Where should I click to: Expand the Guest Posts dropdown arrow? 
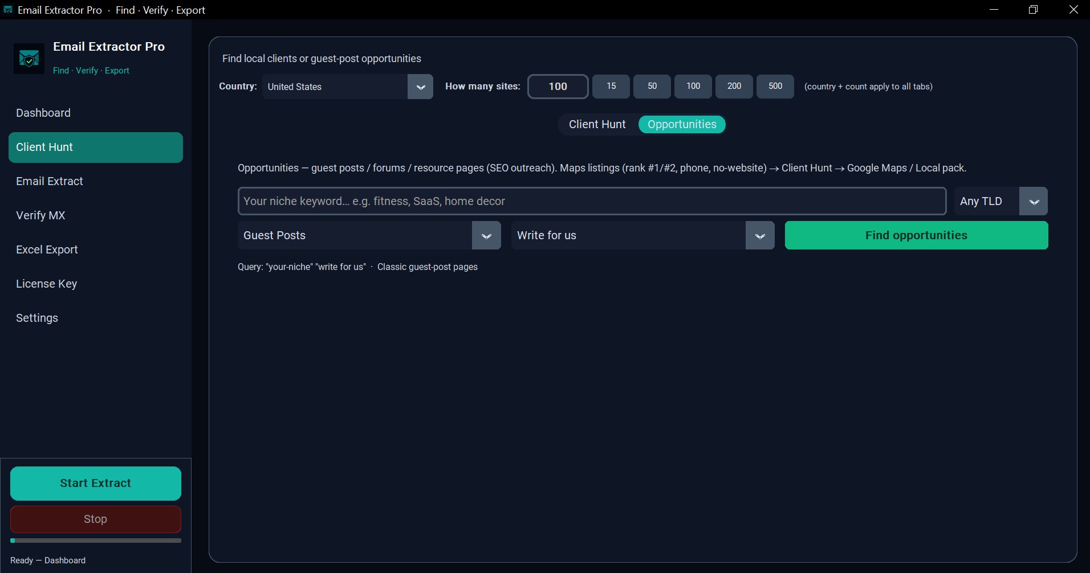(486, 235)
